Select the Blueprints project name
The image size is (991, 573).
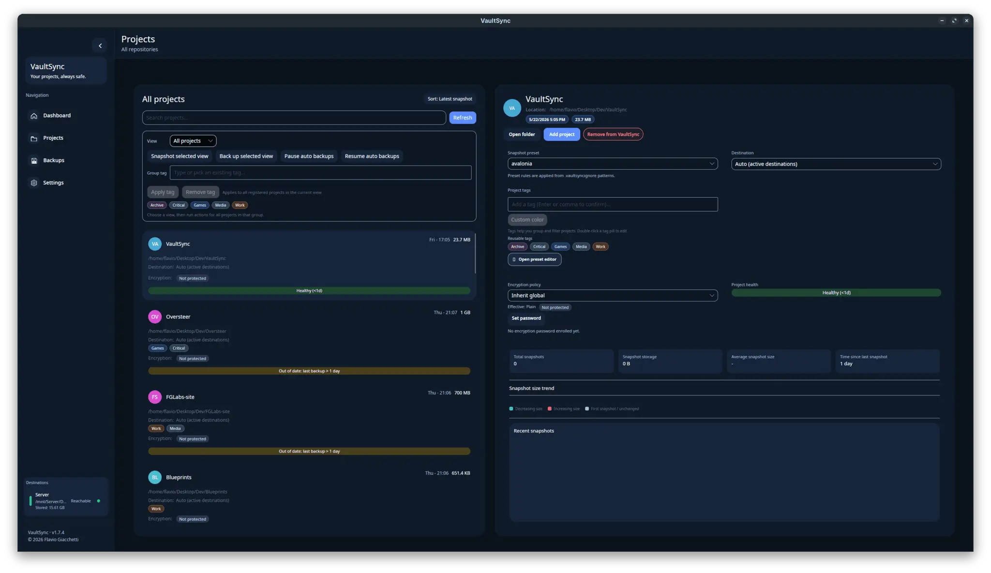pyautogui.click(x=179, y=477)
